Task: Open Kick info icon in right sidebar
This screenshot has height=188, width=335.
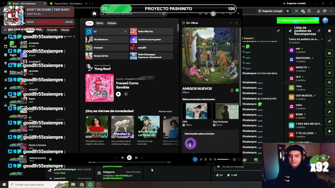Action: tap(330, 31)
